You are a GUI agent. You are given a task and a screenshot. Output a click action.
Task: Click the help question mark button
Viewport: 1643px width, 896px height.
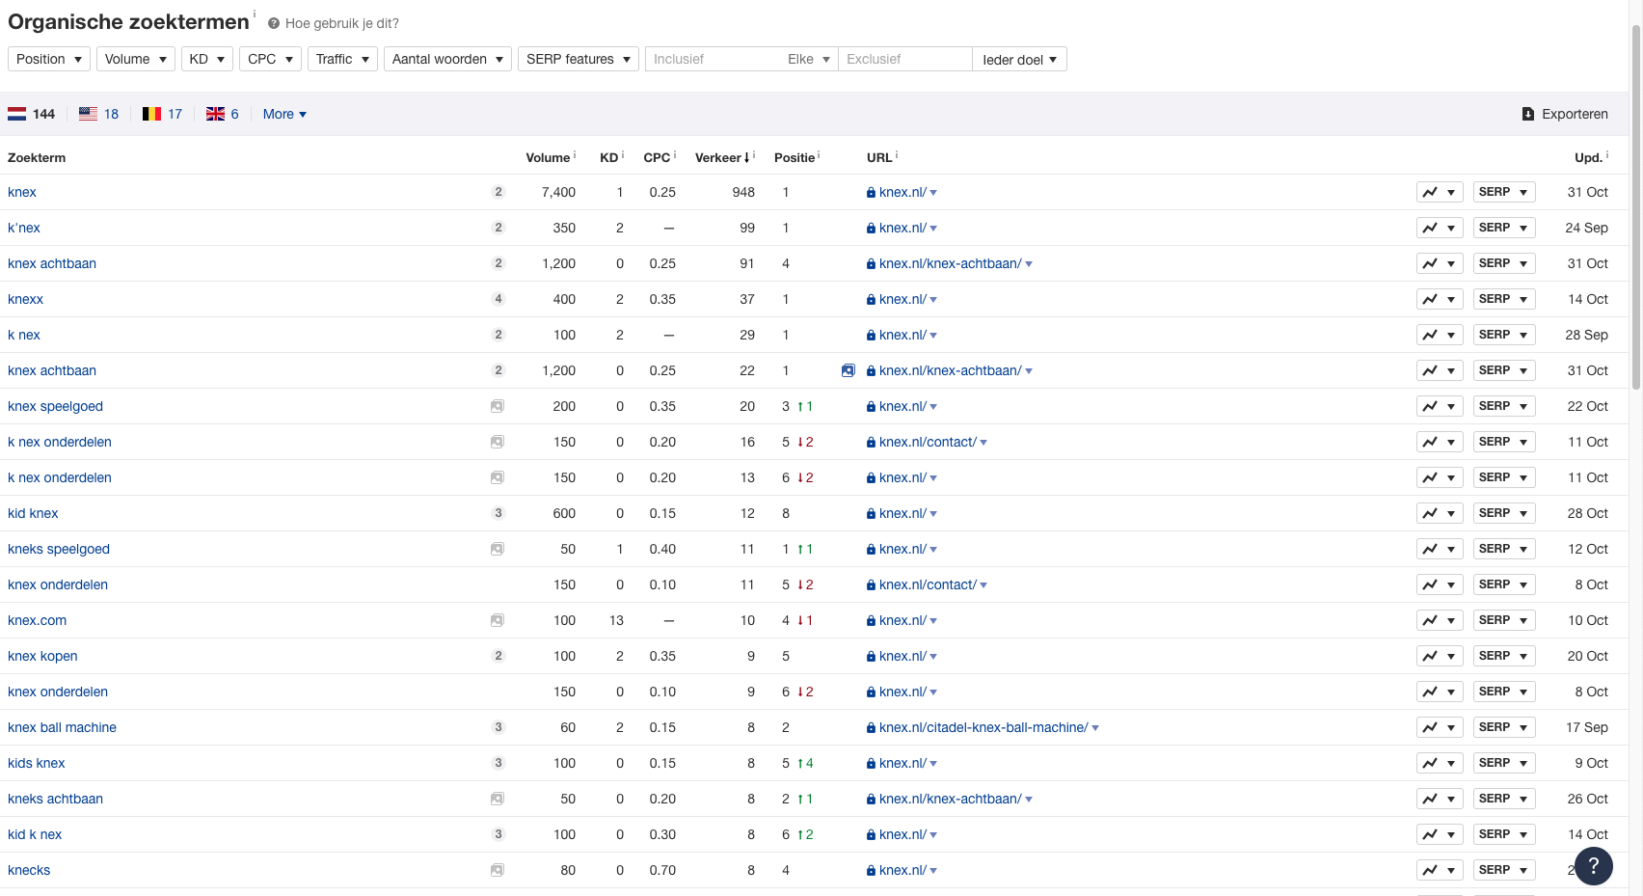[x=1594, y=866]
